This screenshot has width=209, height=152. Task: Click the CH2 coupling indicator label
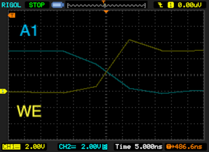point(68,147)
